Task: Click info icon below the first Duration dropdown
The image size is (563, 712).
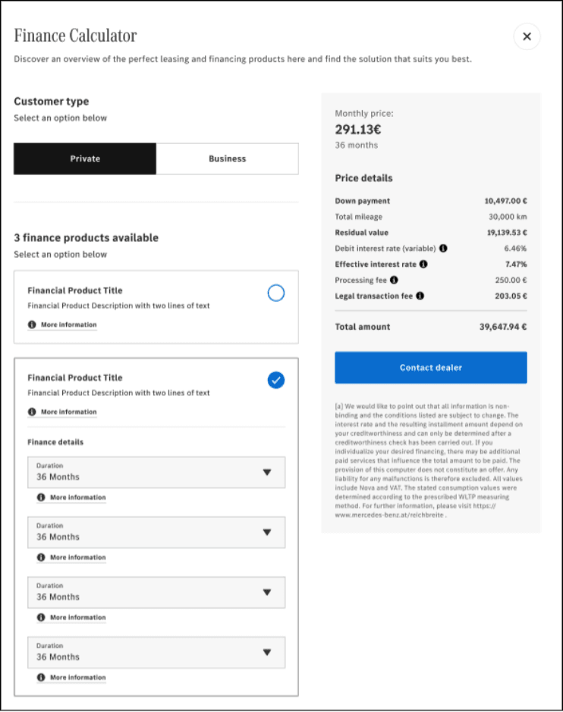Action: (41, 497)
